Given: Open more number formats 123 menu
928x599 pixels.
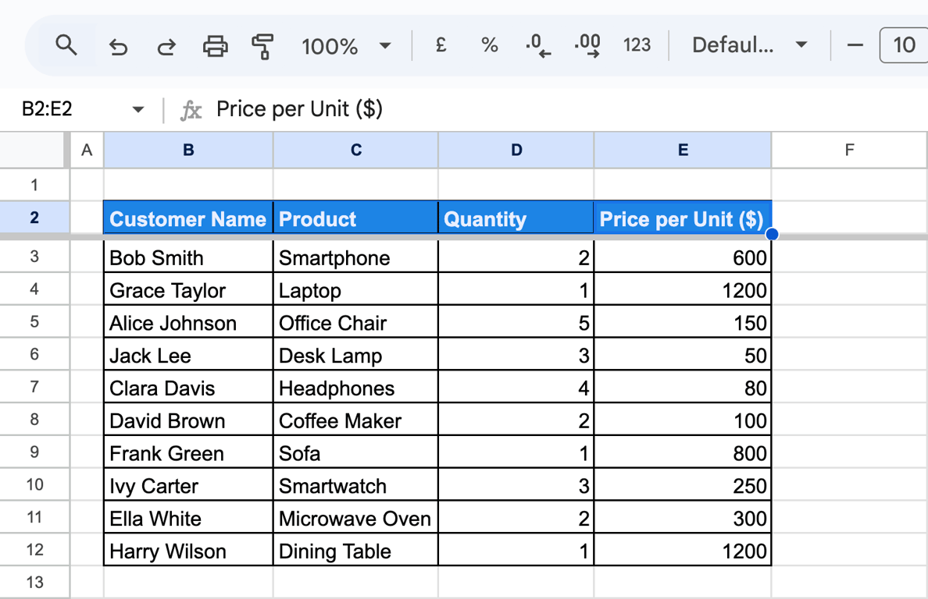Looking at the screenshot, I should click(637, 45).
